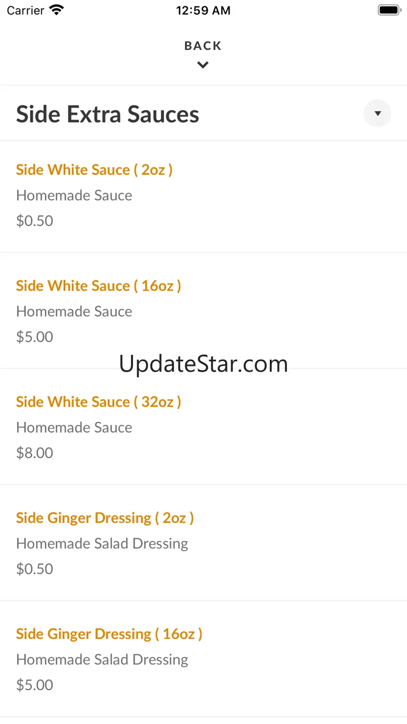
Task: Select Side White Sauce ( 2oz )
Action: tap(94, 170)
